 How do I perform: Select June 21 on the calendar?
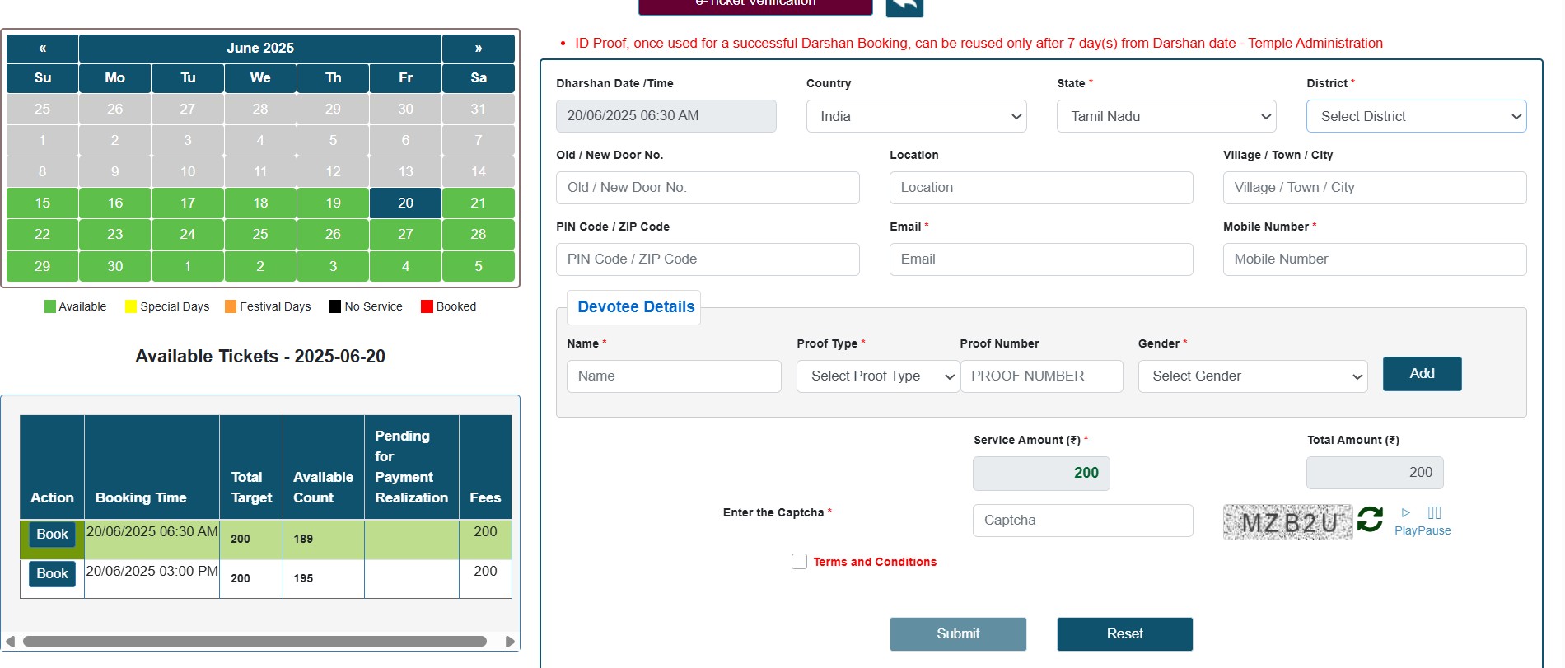(478, 203)
